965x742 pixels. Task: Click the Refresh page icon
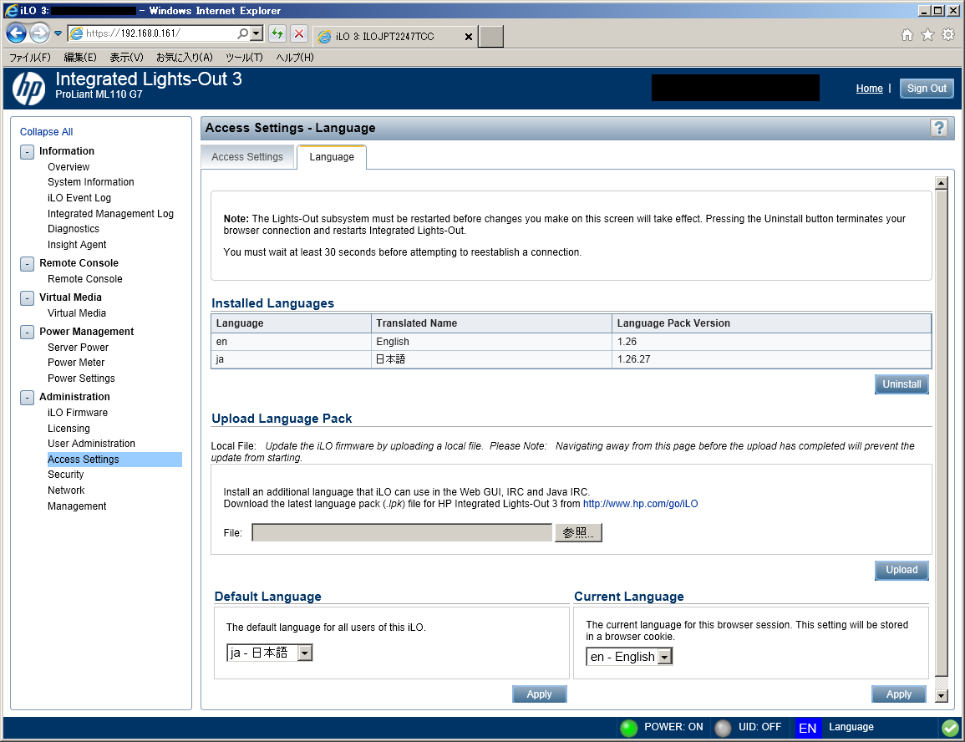(x=277, y=33)
